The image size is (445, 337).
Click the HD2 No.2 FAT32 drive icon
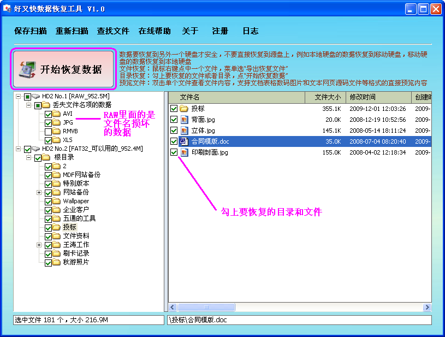point(35,149)
